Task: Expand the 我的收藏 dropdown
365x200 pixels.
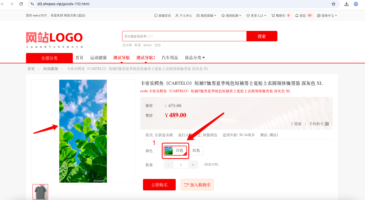Action: (x=231, y=16)
